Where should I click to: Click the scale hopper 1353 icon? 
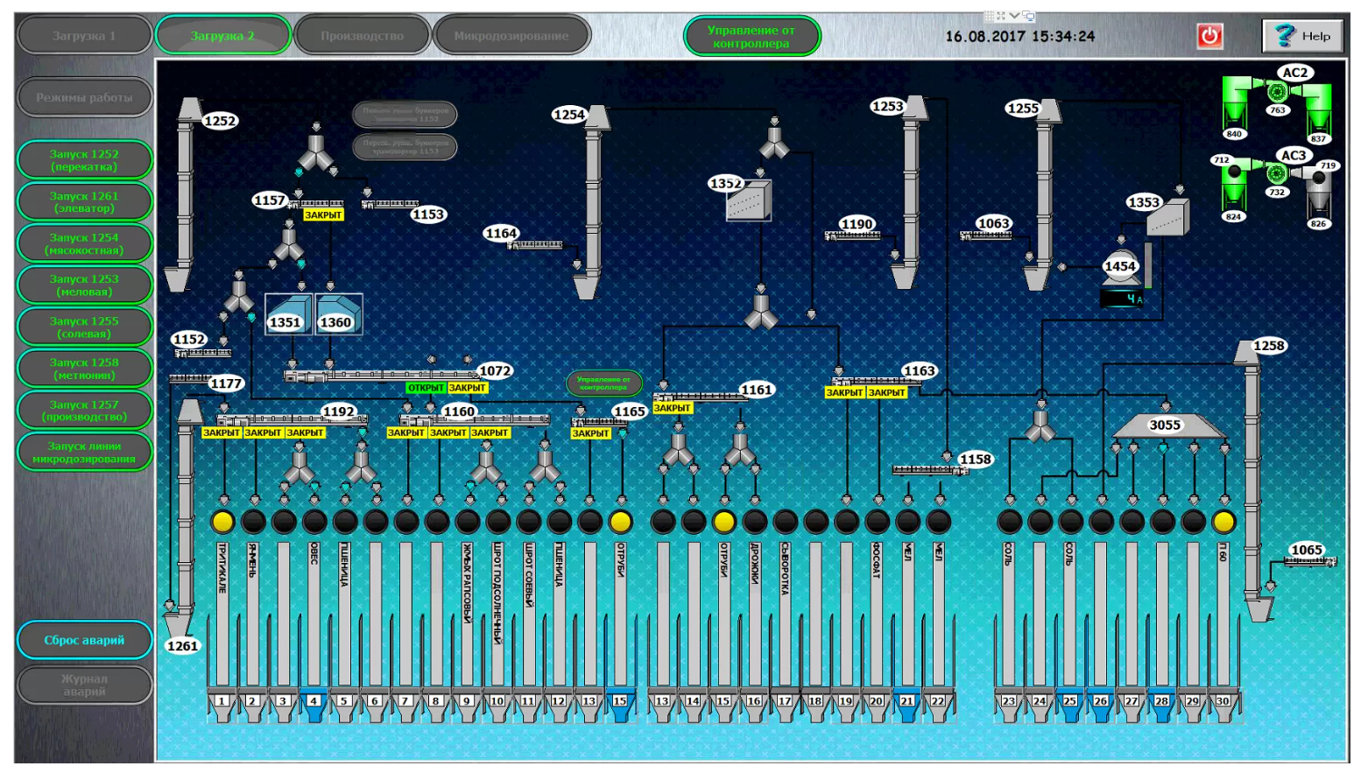click(1169, 218)
